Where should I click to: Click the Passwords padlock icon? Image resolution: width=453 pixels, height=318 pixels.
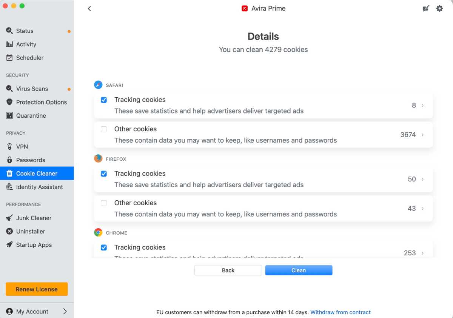coord(9,160)
